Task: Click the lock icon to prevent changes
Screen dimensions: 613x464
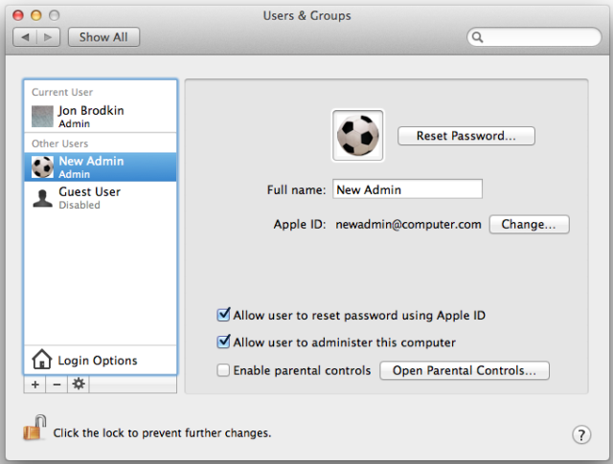Action: pos(34,428)
